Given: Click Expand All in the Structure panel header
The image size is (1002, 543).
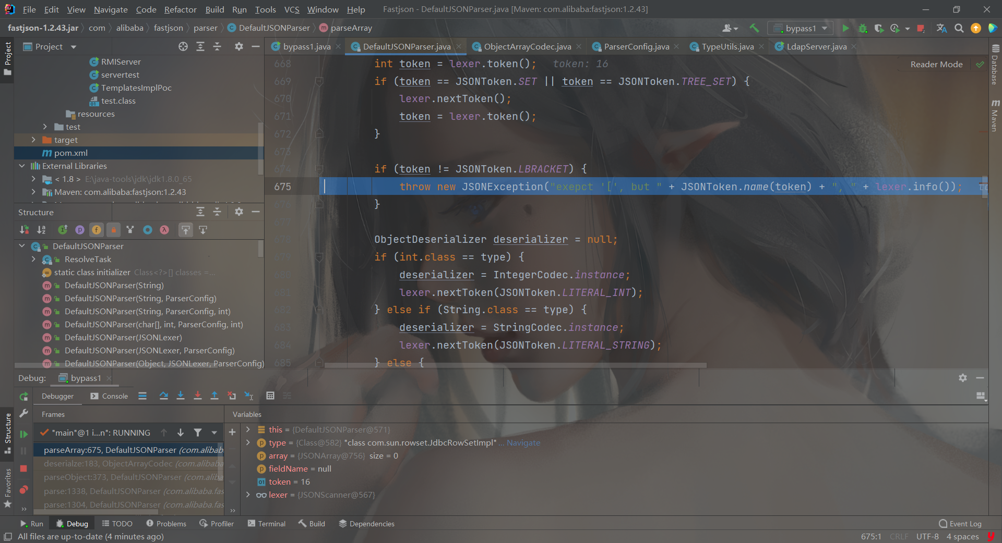Looking at the screenshot, I should 200,212.
